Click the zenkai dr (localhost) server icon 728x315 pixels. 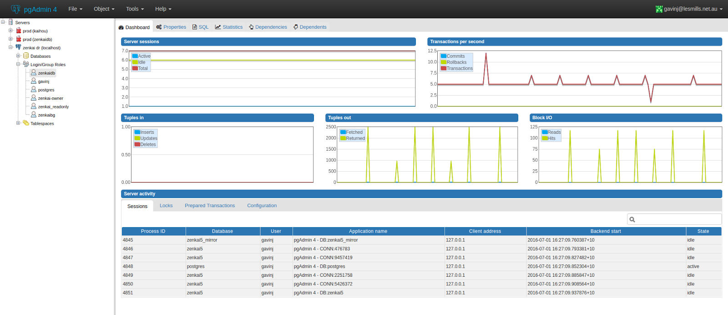coord(19,47)
